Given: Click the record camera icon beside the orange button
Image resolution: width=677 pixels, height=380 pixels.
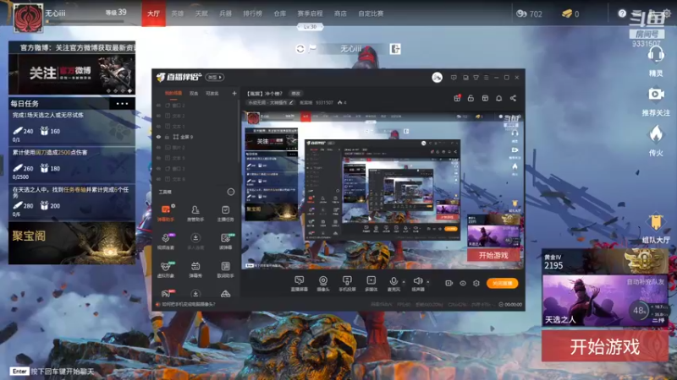Looking at the screenshot, I should (x=449, y=283).
